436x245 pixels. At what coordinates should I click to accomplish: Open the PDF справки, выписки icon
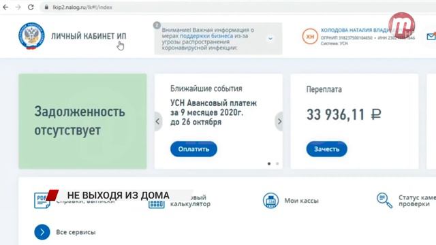pyautogui.click(x=42, y=200)
